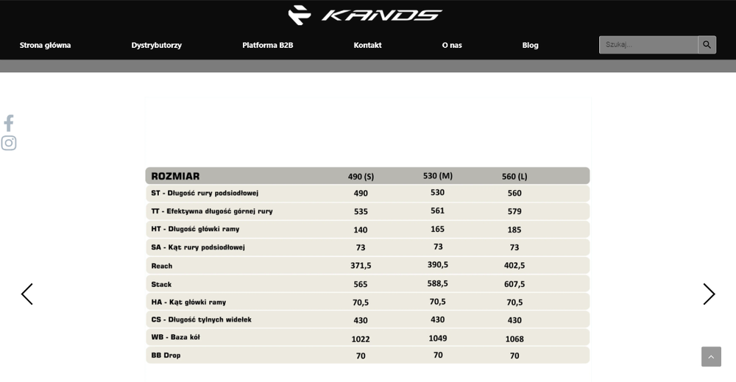Navigate to Platforma B2B
Viewport: 736px width, 382px height.
(267, 45)
